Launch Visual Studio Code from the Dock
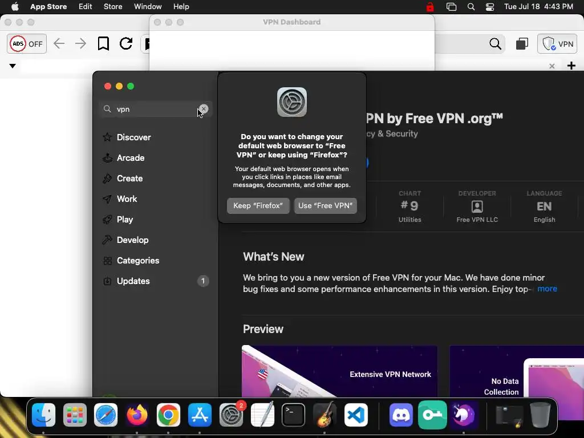The image size is (584, 438). pyautogui.click(x=356, y=415)
